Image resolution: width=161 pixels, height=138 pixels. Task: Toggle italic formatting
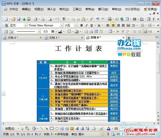click(x=87, y=25)
